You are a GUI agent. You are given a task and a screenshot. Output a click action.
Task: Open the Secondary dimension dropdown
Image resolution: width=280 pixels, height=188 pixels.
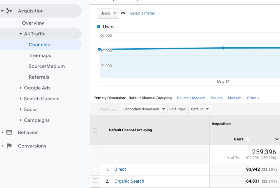[x=144, y=109]
